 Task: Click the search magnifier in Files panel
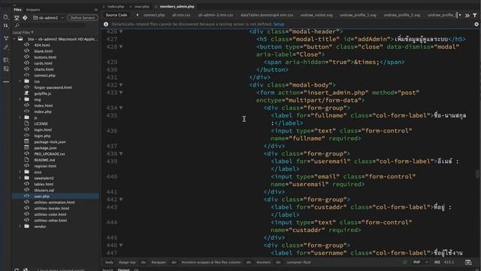pos(17,26)
